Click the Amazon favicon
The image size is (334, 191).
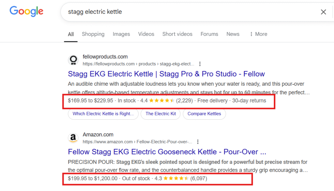tap(73, 138)
